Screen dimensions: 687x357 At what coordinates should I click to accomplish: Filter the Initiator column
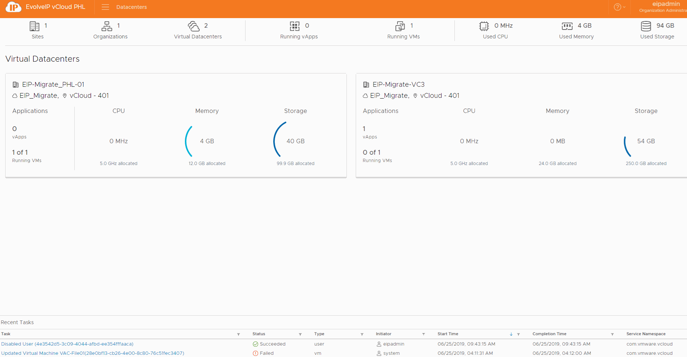424,334
